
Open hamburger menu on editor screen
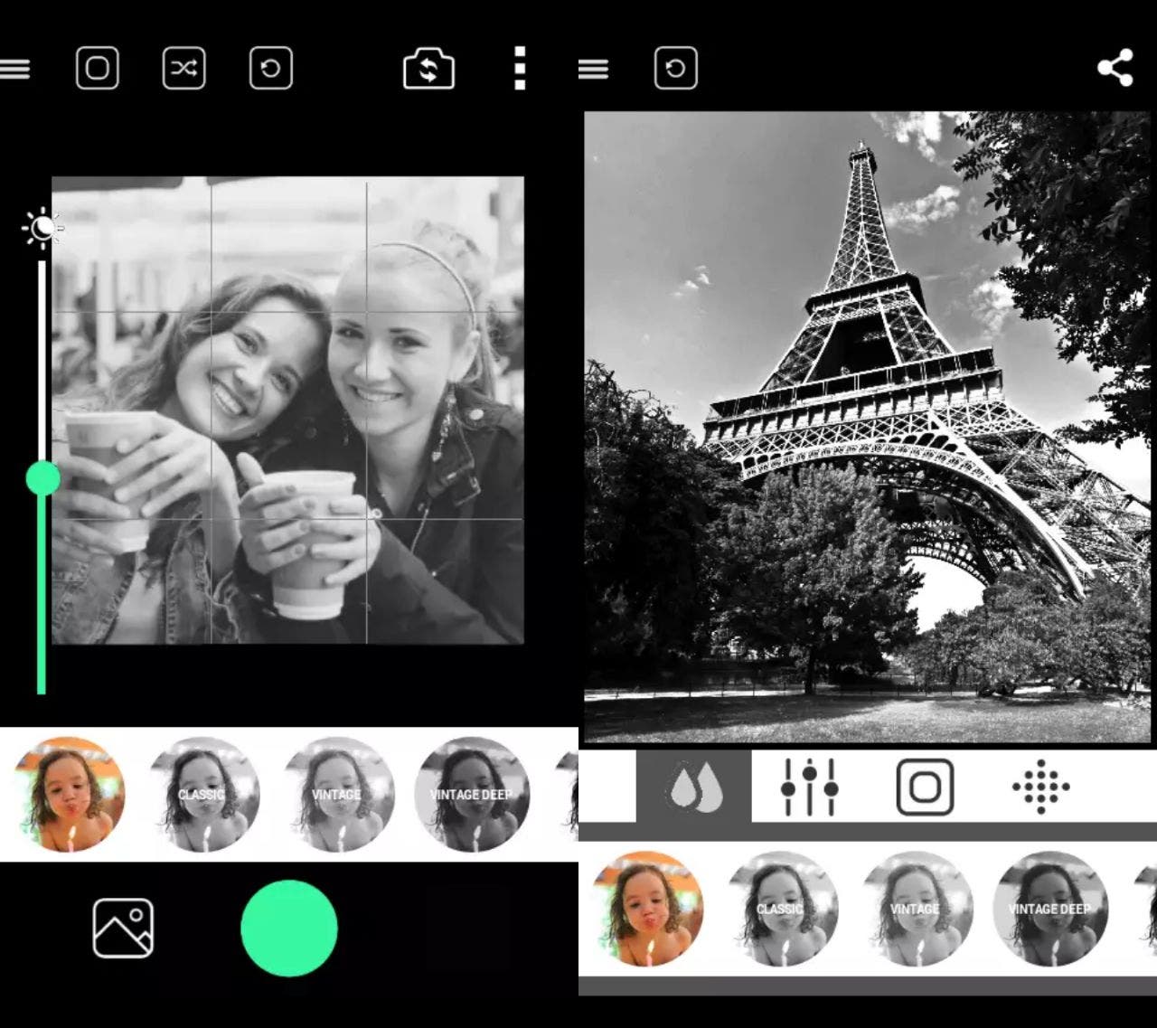pyautogui.click(x=594, y=69)
